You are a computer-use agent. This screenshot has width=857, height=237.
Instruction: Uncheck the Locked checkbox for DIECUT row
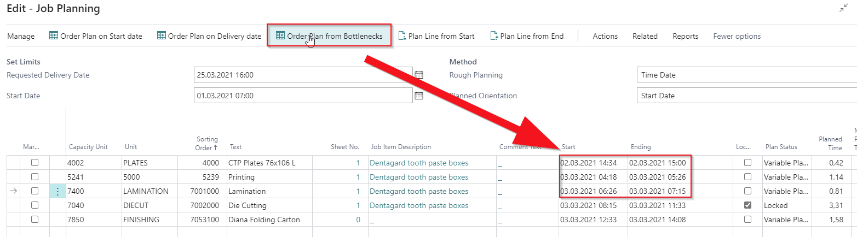pyautogui.click(x=747, y=205)
